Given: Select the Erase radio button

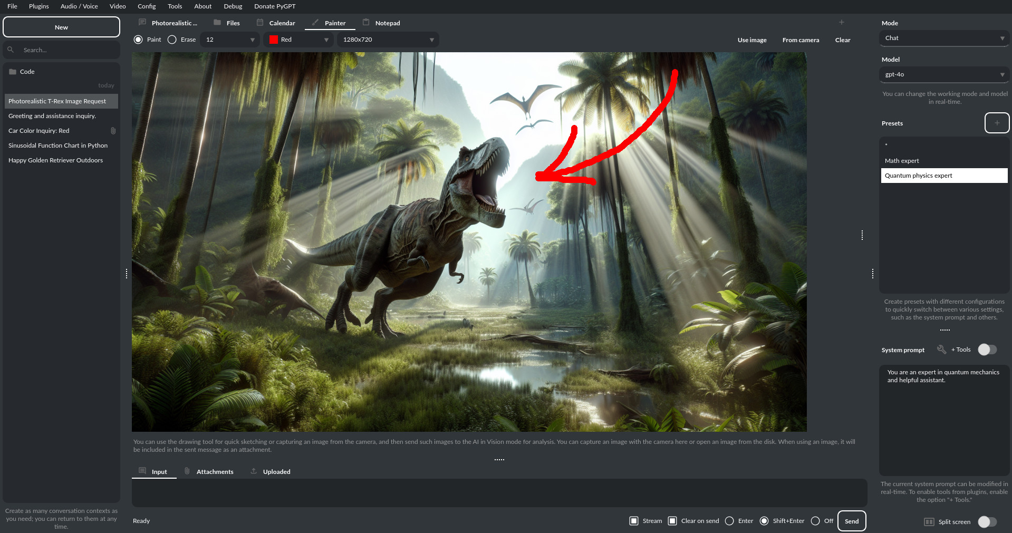Looking at the screenshot, I should tap(172, 40).
